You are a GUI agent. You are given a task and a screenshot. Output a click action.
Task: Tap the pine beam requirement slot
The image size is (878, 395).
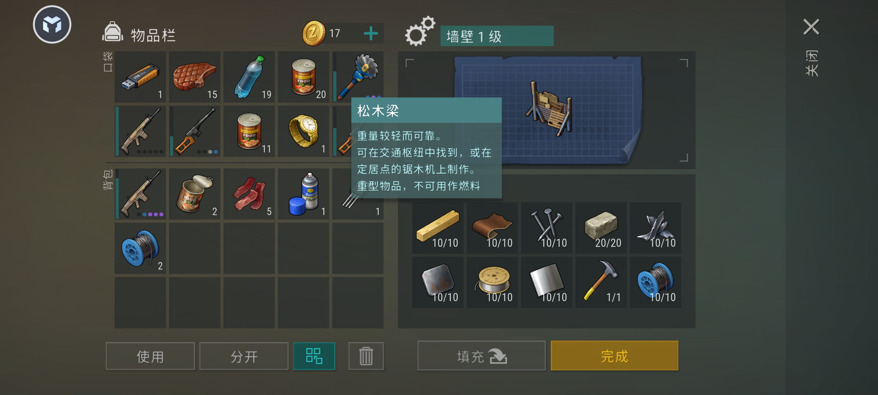pyautogui.click(x=438, y=228)
